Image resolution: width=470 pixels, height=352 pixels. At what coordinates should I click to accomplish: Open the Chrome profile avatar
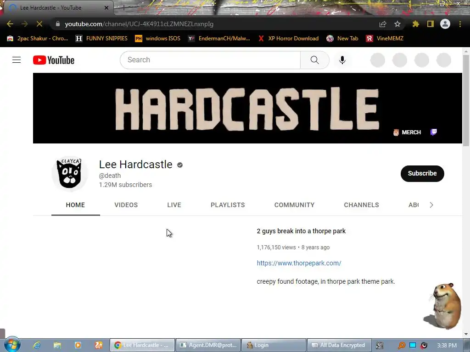445,24
